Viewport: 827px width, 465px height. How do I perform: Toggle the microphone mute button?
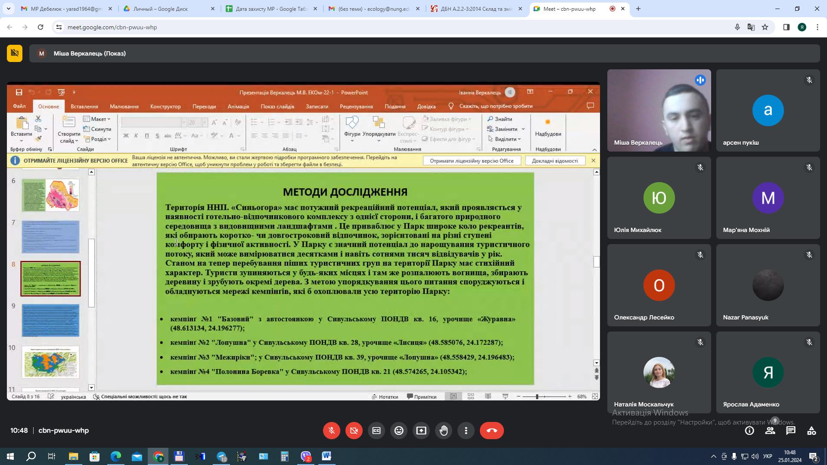tap(332, 431)
